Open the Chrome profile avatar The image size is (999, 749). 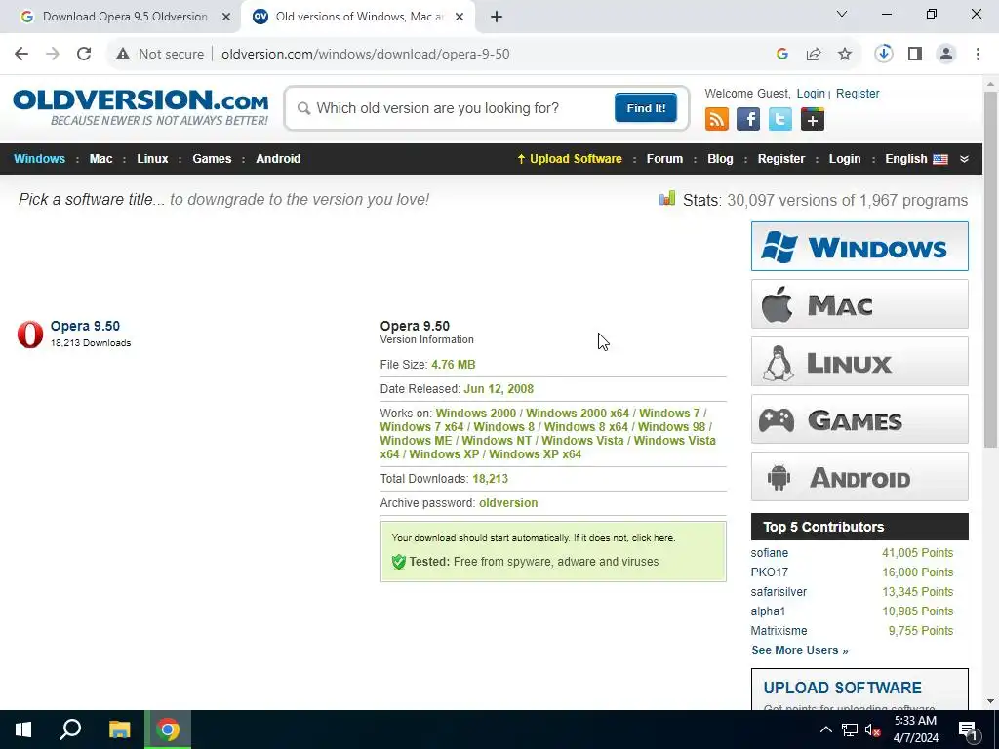[946, 55]
